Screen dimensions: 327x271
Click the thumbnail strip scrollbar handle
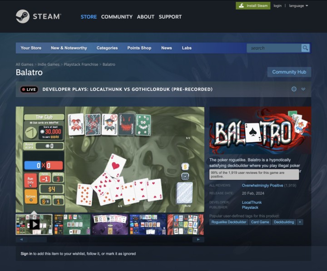point(37,240)
